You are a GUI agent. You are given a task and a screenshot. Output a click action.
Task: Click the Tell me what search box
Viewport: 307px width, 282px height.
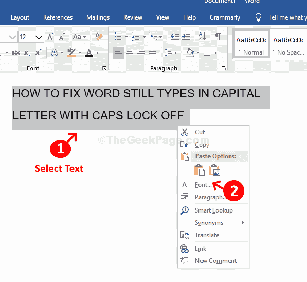click(x=287, y=17)
